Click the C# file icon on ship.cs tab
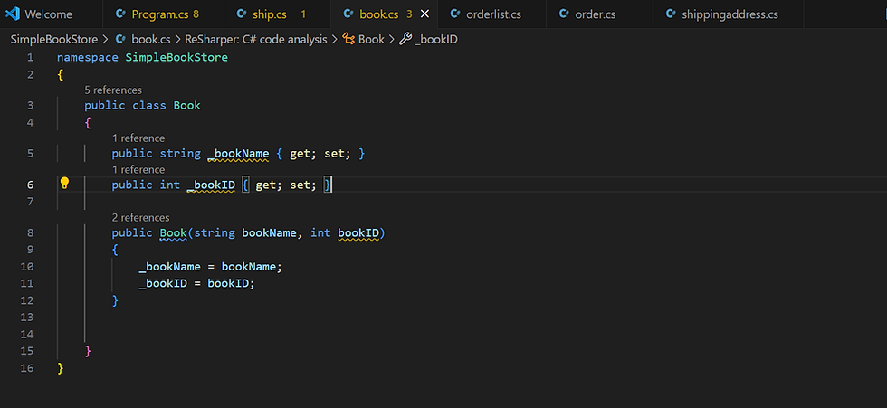 [x=242, y=14]
